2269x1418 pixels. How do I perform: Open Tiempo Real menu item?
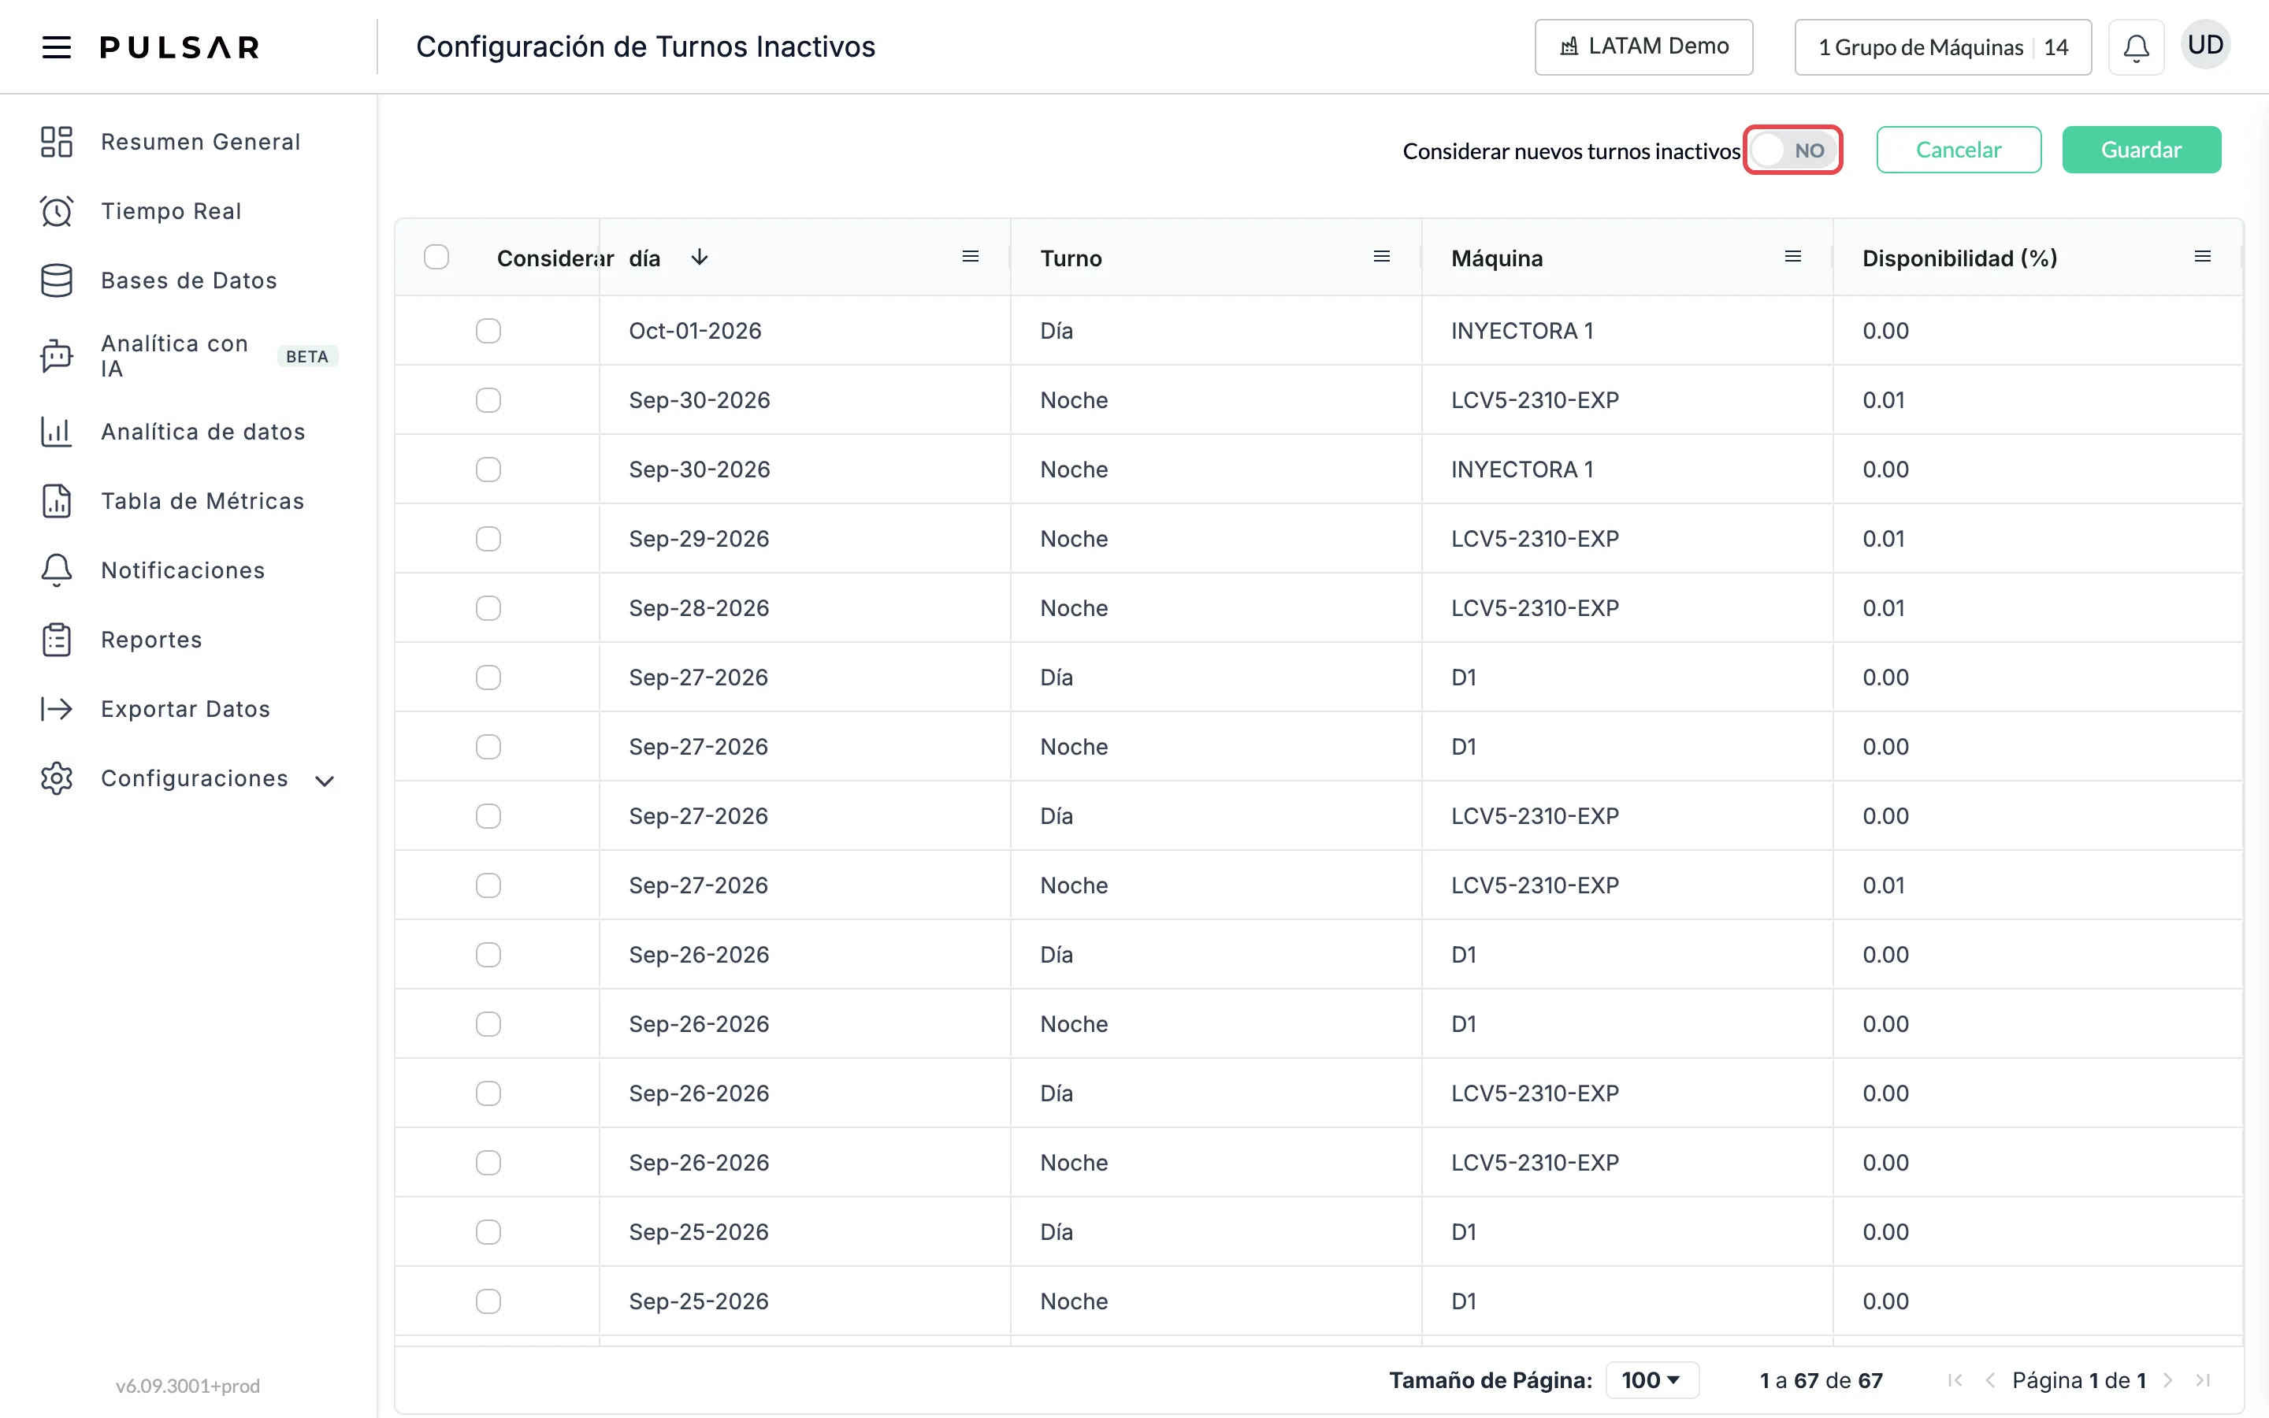coord(171,211)
